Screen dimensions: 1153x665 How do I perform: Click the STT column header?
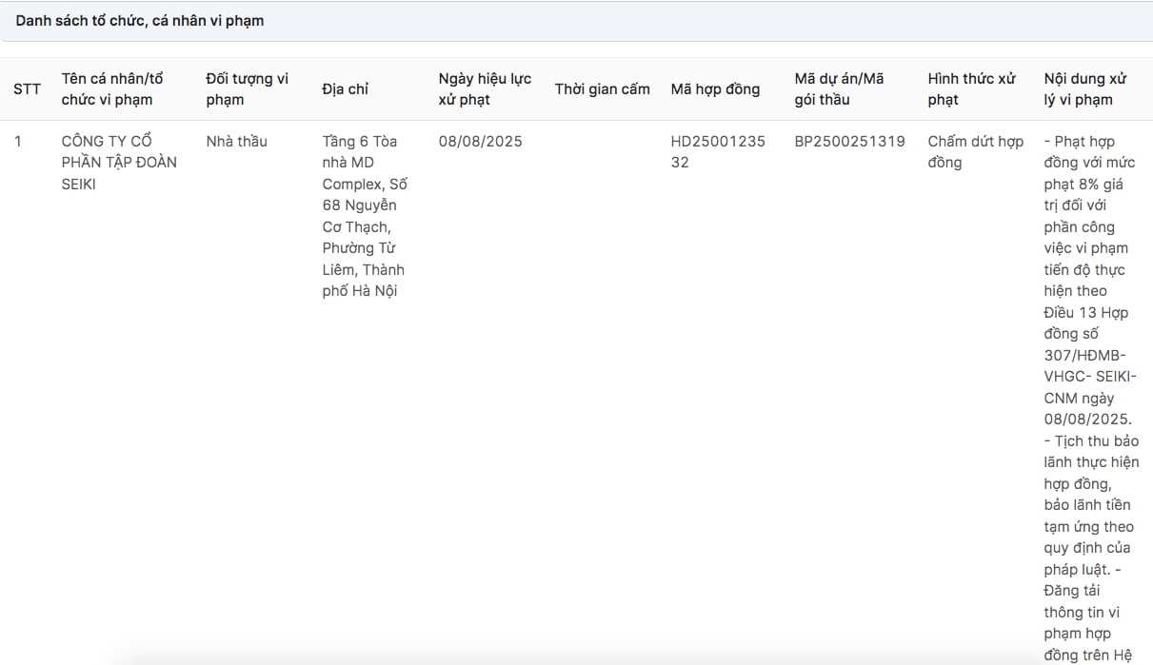click(x=27, y=89)
